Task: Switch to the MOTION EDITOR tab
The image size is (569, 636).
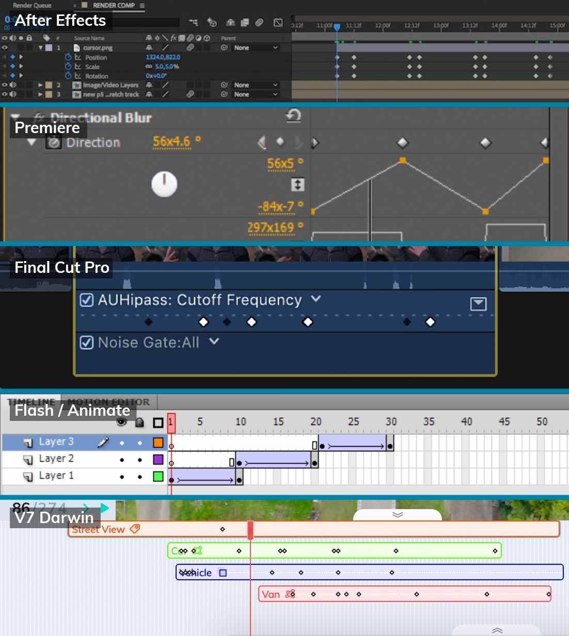Action: point(109,402)
